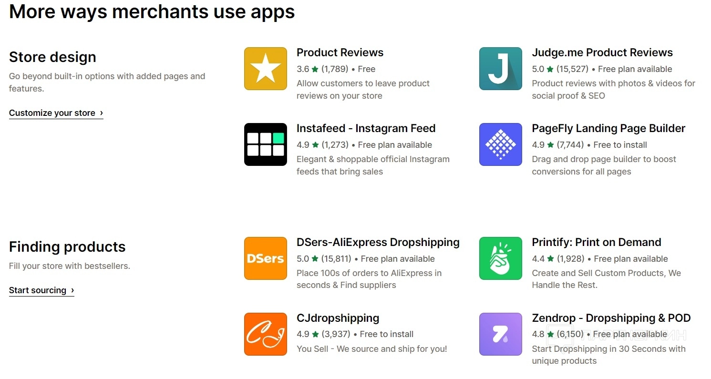Viewport: 711px width, 379px height.
Task: Click Zendrop - Dropshipping & POD title
Action: [611, 318]
